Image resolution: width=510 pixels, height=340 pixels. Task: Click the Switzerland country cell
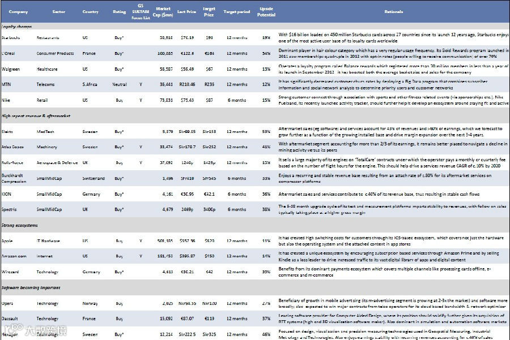[x=93, y=178]
